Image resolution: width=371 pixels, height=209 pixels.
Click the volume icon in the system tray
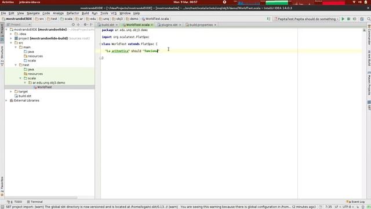(x=360, y=2)
